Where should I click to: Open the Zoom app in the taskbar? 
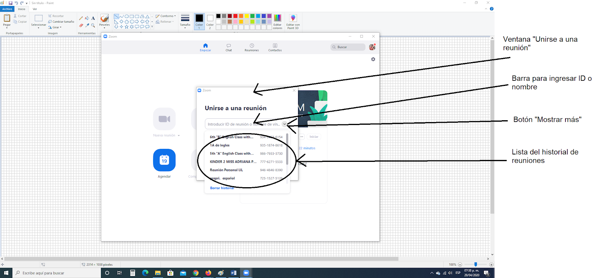[x=246, y=273]
